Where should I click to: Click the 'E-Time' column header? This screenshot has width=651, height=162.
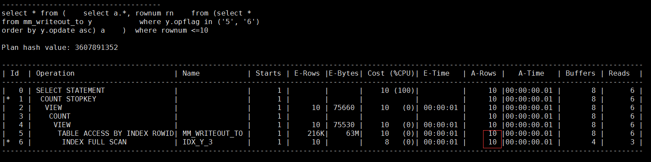[436, 73]
